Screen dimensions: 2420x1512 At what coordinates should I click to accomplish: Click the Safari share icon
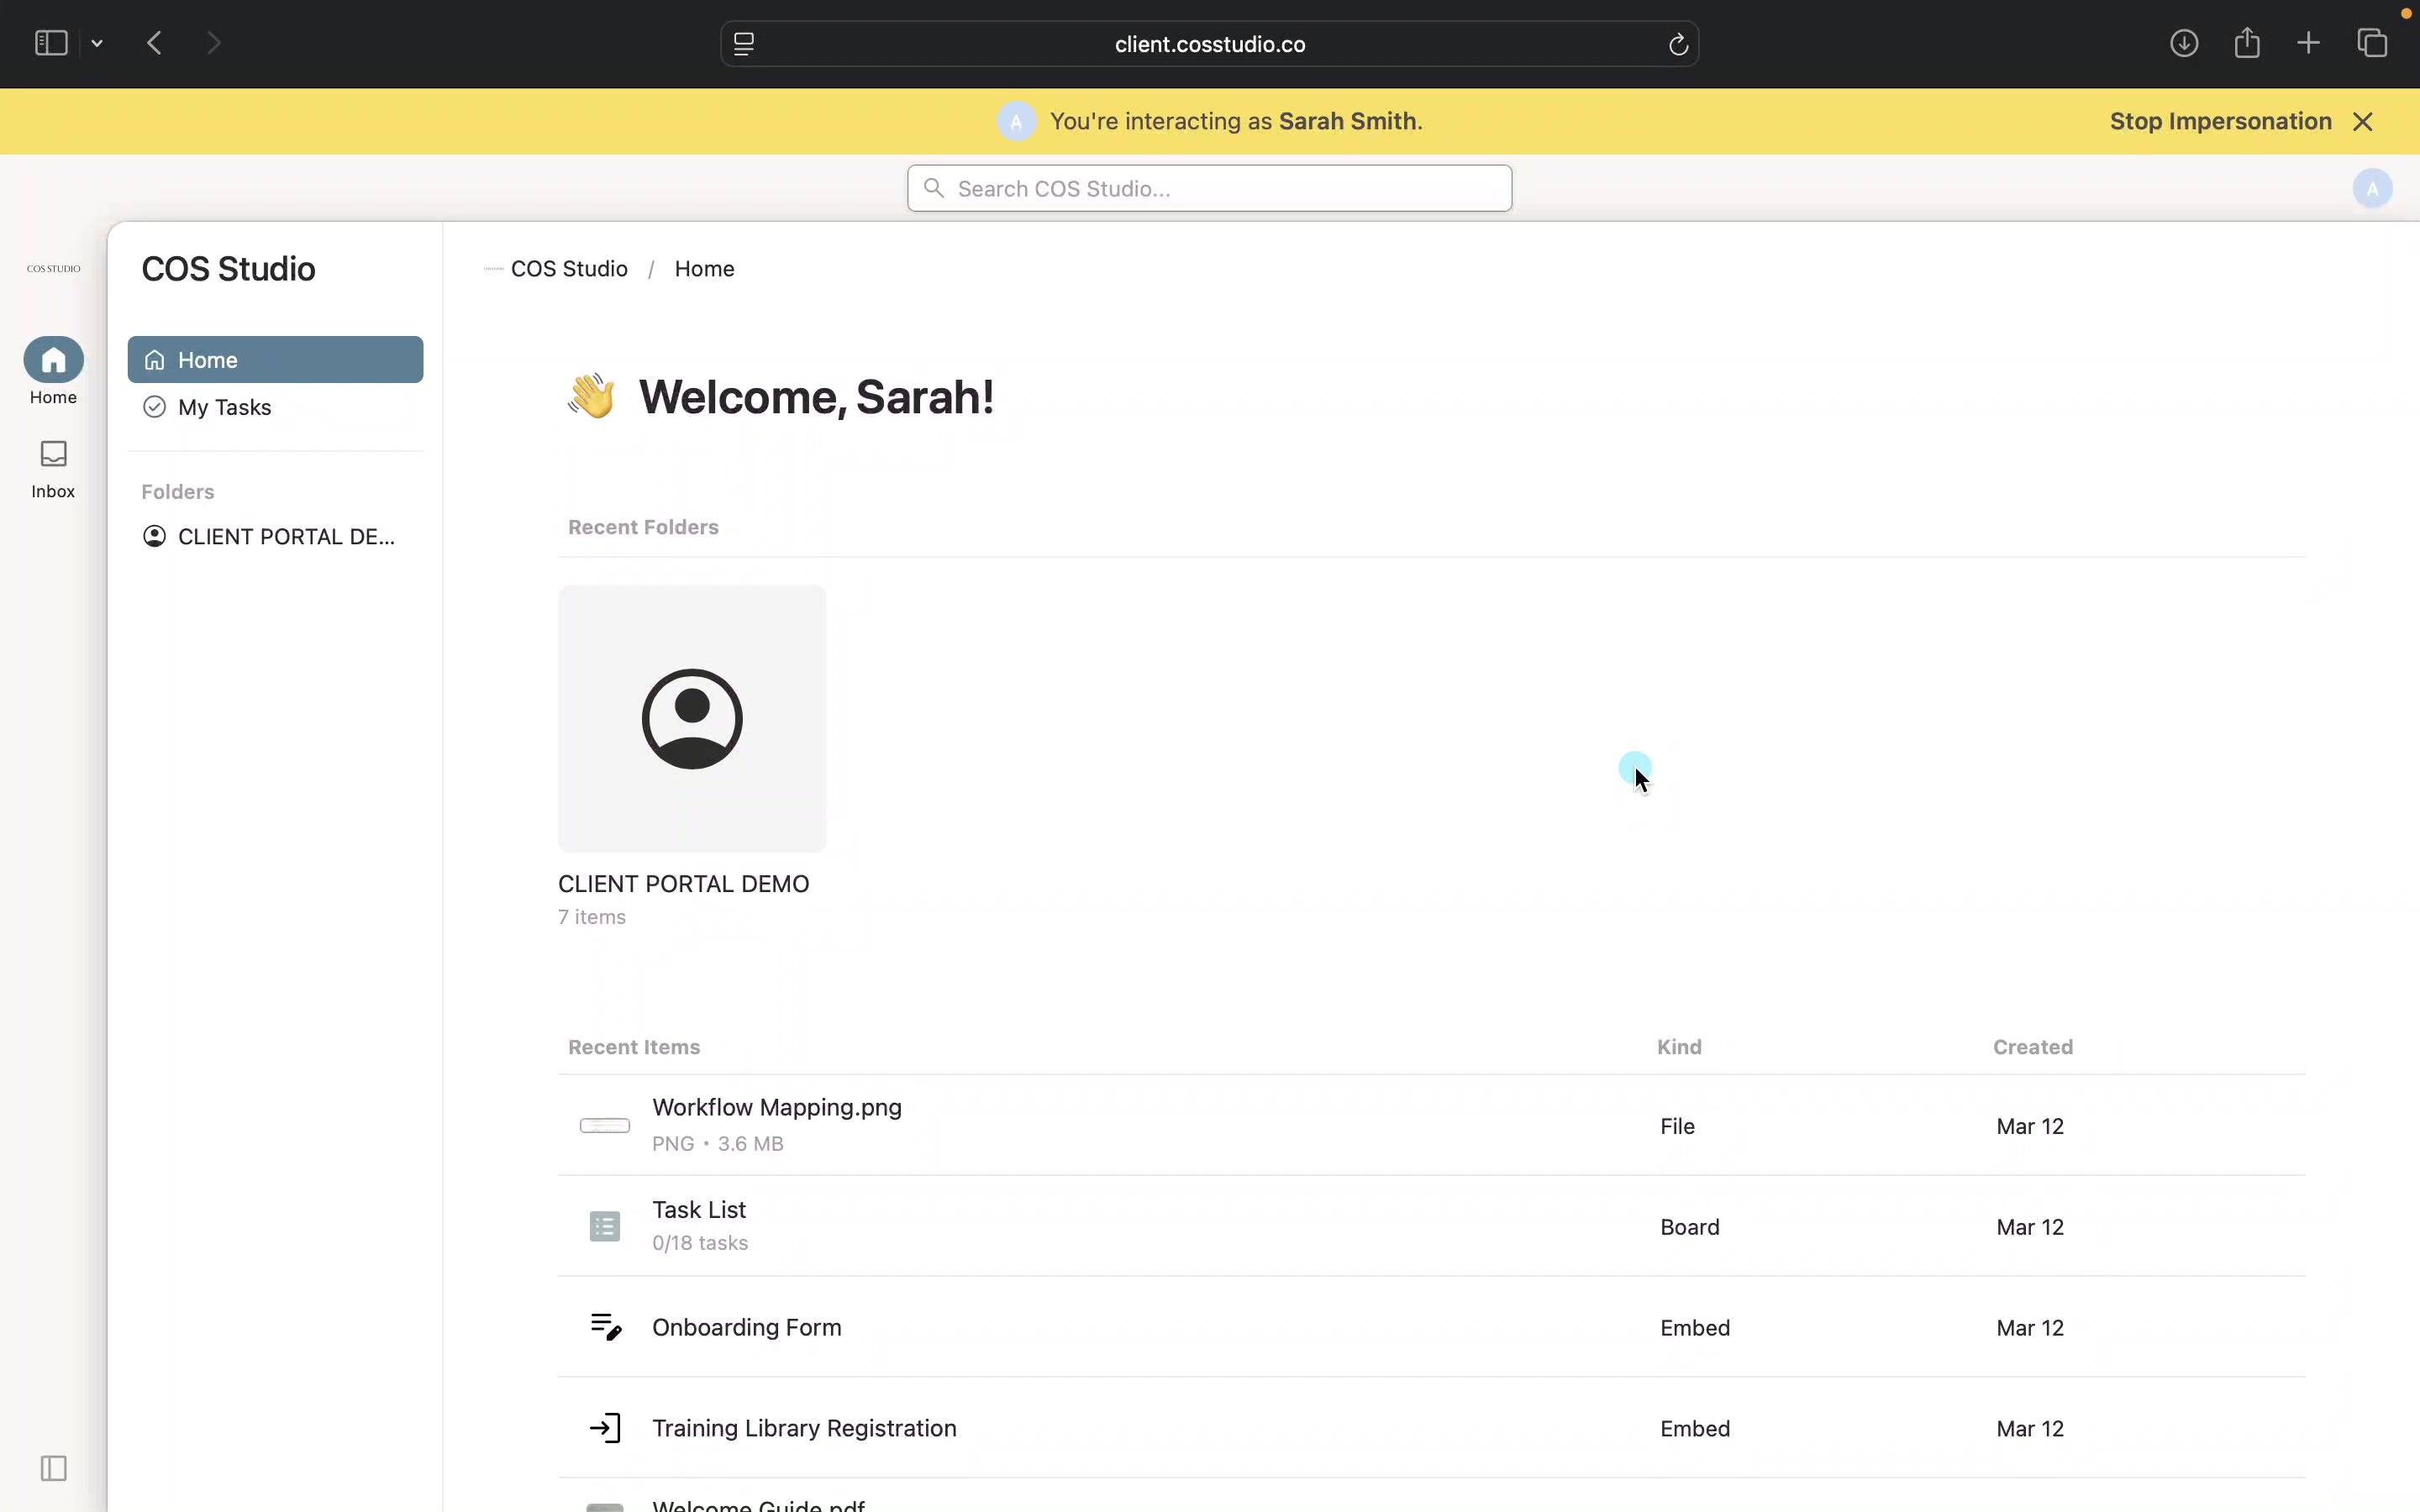click(x=2247, y=43)
